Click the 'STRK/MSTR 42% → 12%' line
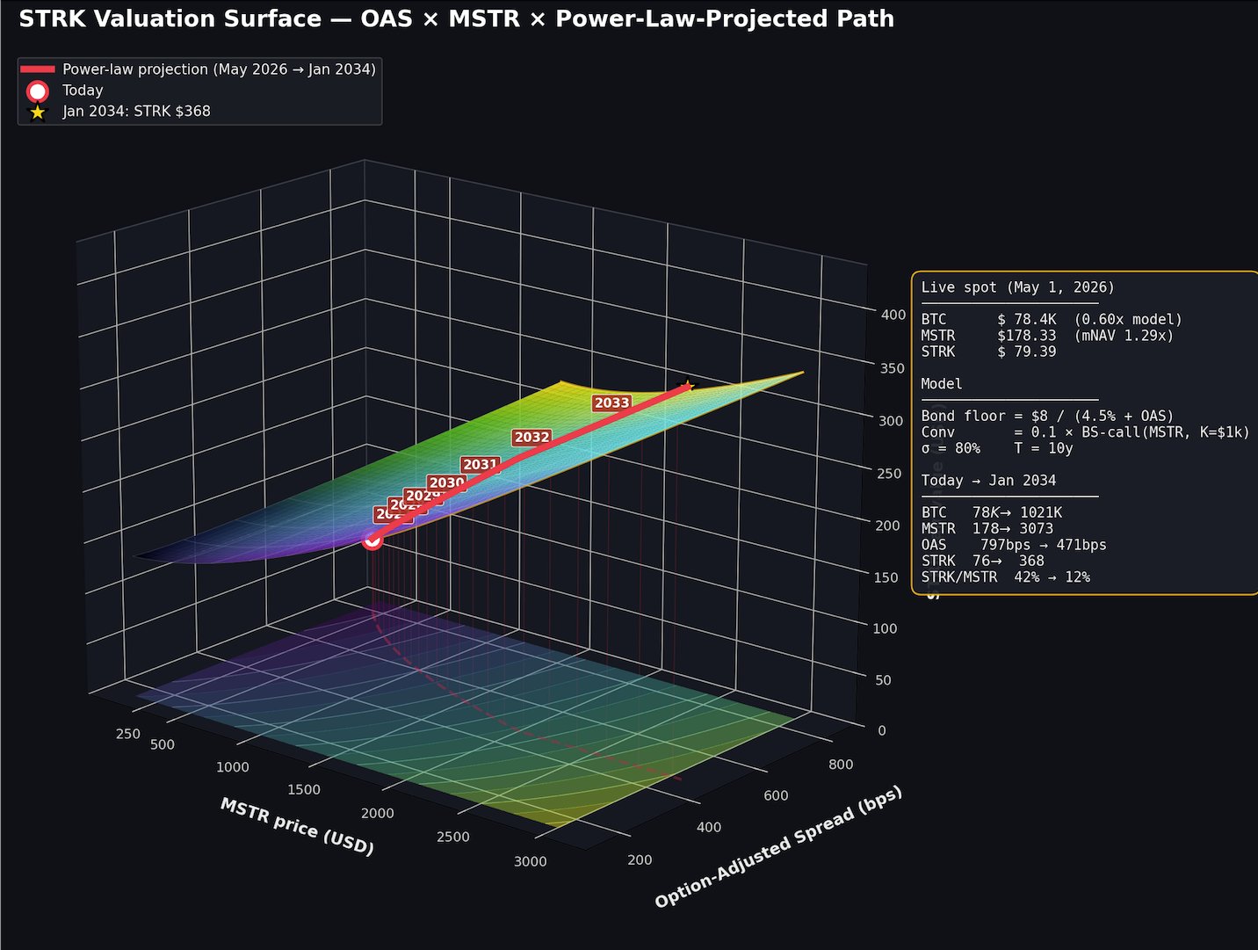Image resolution: width=1258 pixels, height=950 pixels. [1006, 577]
